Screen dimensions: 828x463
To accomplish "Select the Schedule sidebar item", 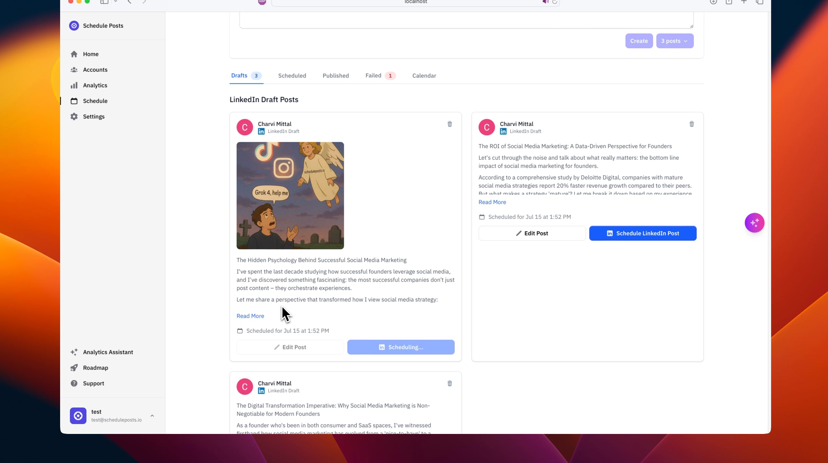I will tap(95, 101).
